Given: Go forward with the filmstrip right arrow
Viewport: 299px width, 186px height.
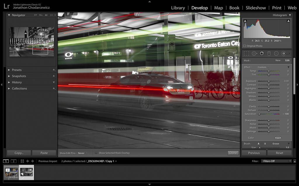Looking at the screenshot, I should (x=32, y=161).
